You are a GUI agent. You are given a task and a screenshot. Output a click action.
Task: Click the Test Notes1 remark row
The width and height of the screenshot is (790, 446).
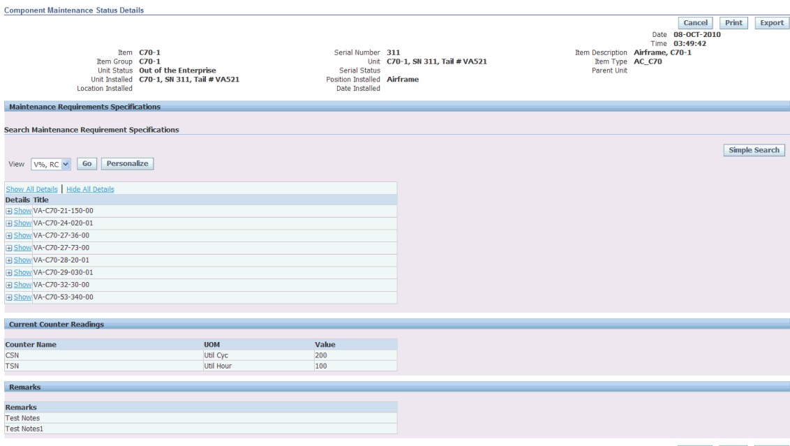pos(200,429)
